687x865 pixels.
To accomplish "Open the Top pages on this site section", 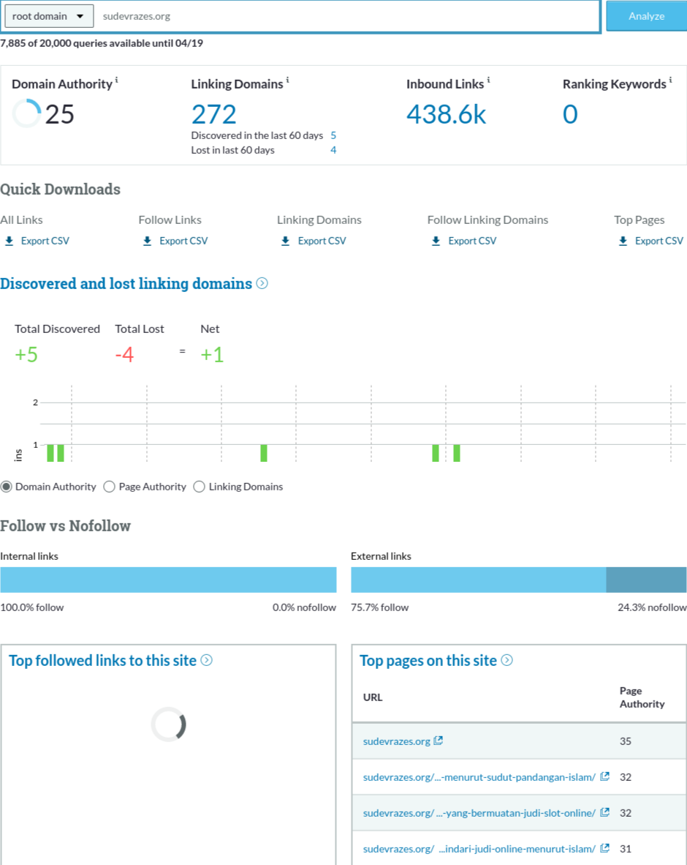I will (428, 661).
